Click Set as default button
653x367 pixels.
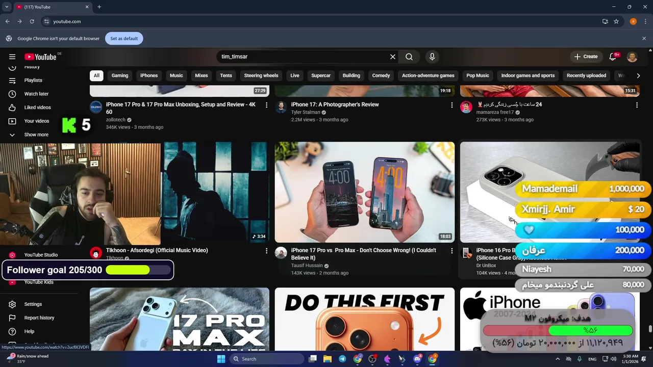point(124,38)
